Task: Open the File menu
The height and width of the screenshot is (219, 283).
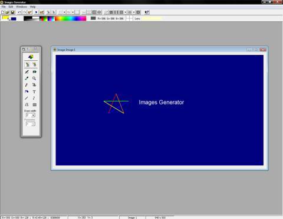Action: [4, 6]
